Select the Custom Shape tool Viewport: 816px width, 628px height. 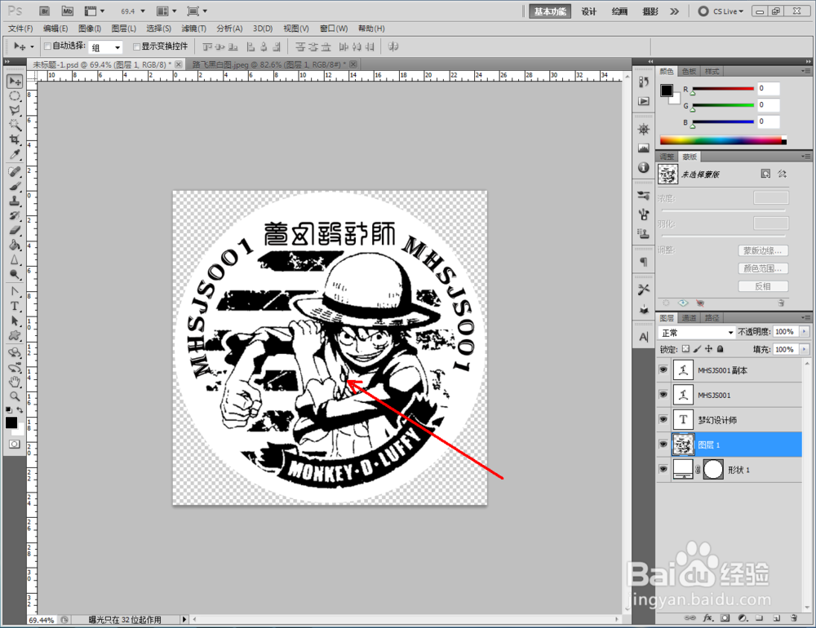tap(15, 335)
